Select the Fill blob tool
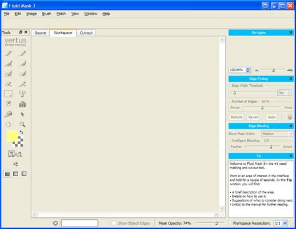This screenshot has height=229, width=296. 8,114
